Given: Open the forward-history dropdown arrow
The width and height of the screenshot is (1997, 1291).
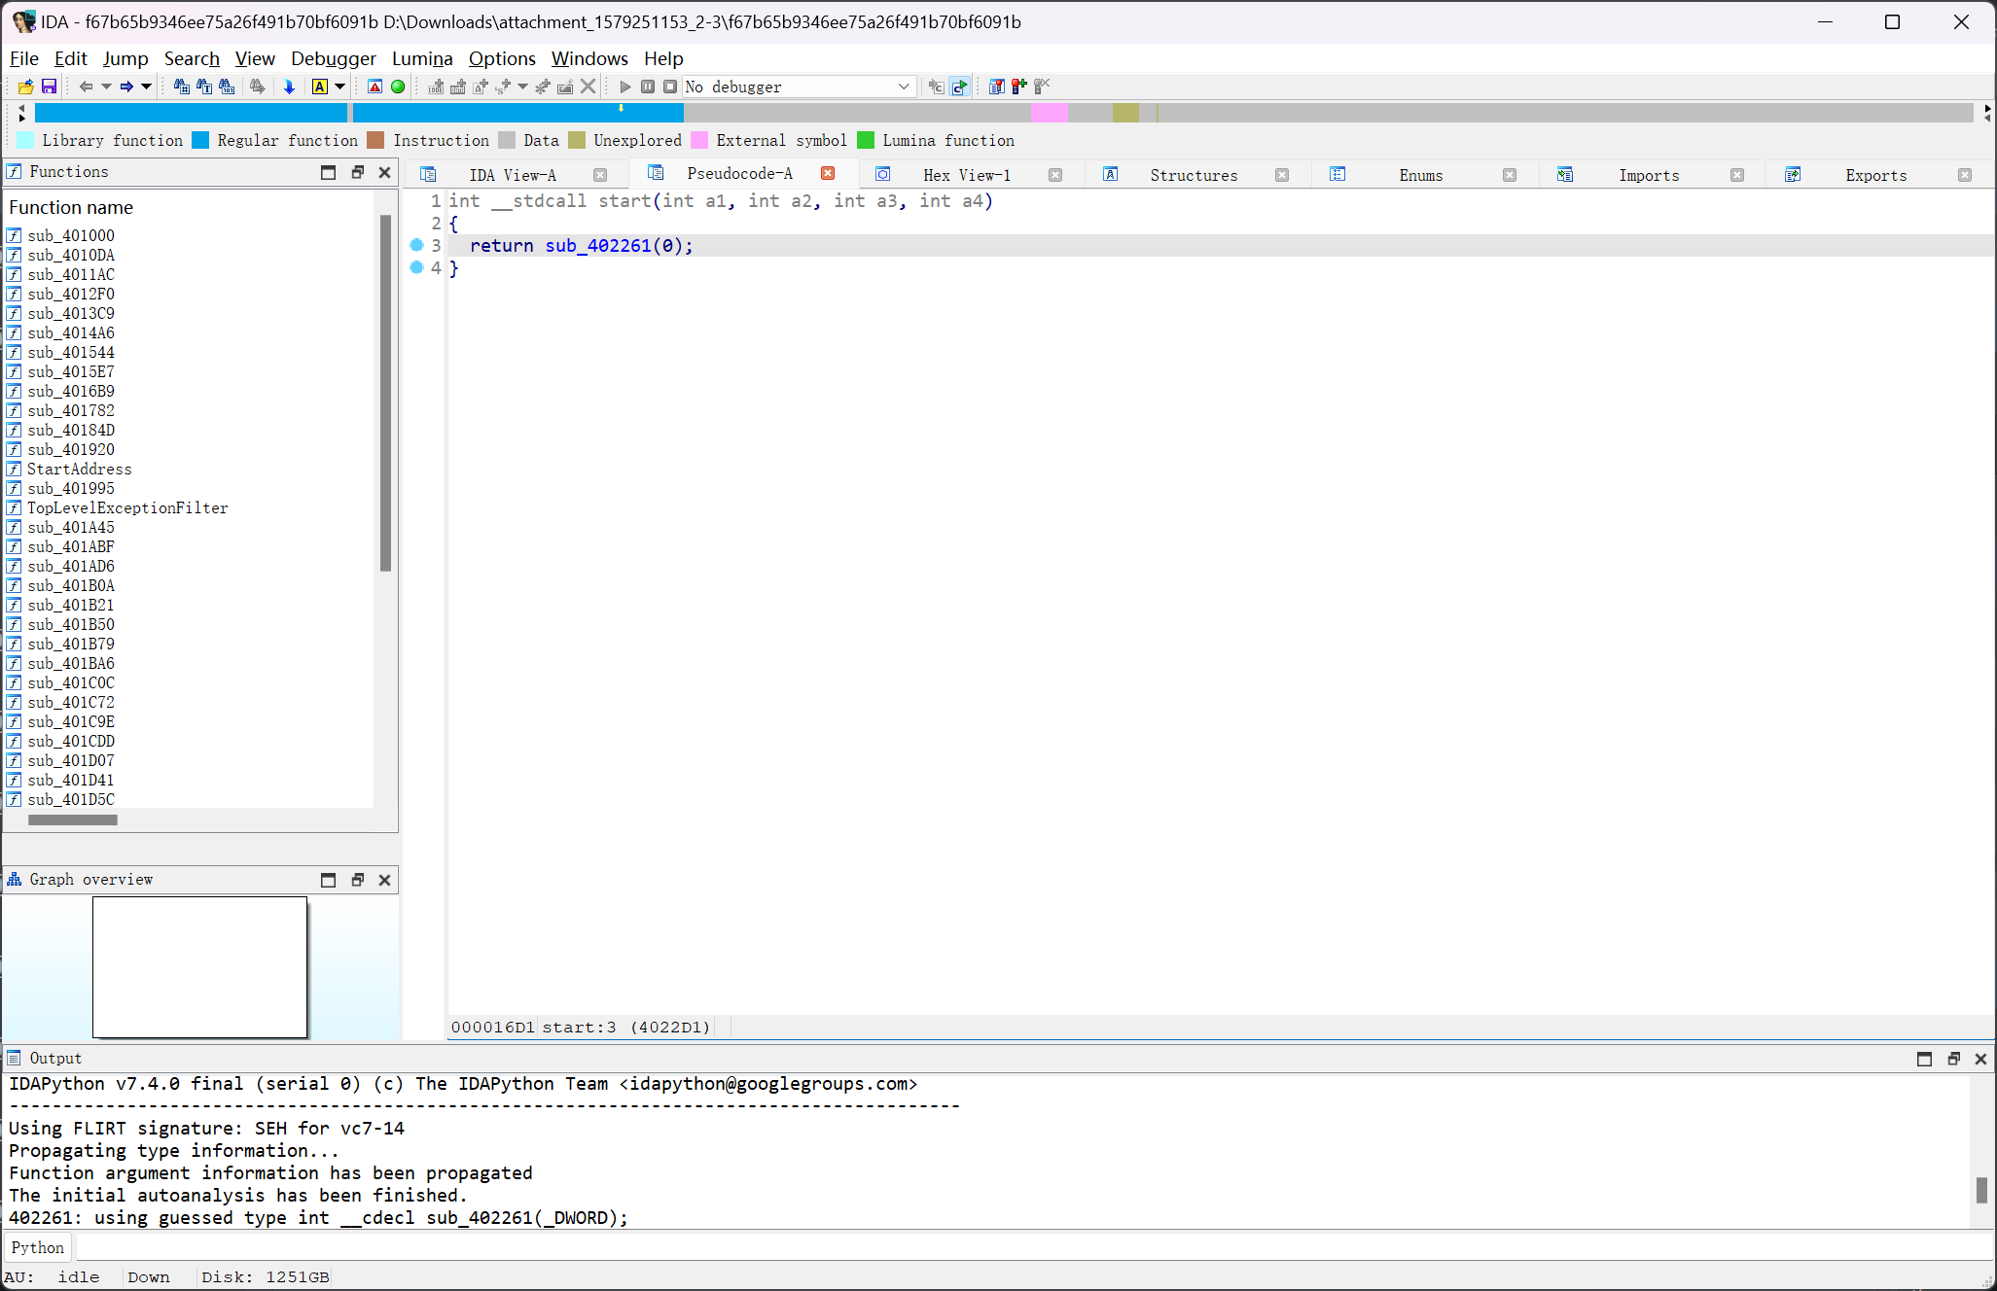Looking at the screenshot, I should [146, 87].
